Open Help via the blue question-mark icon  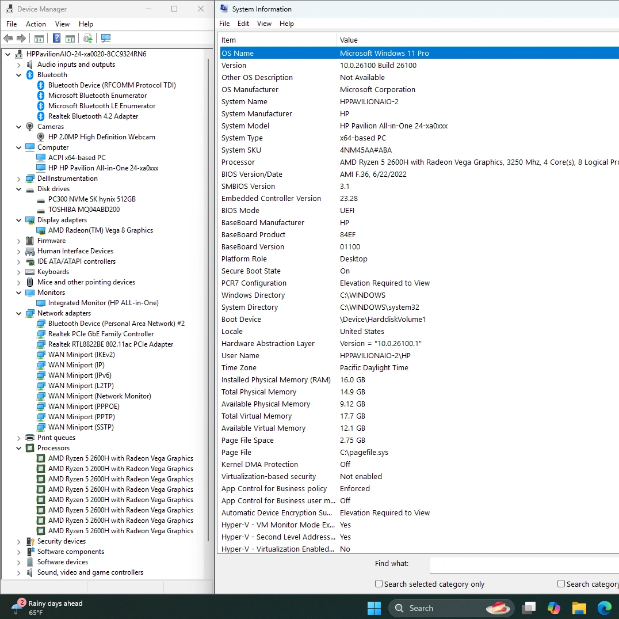[57, 39]
